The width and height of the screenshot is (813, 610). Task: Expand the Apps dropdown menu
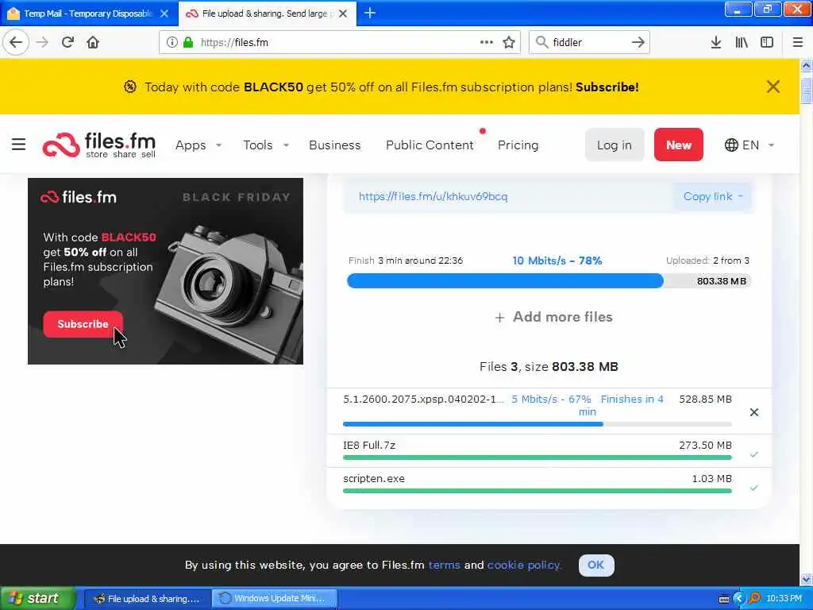[x=198, y=145]
